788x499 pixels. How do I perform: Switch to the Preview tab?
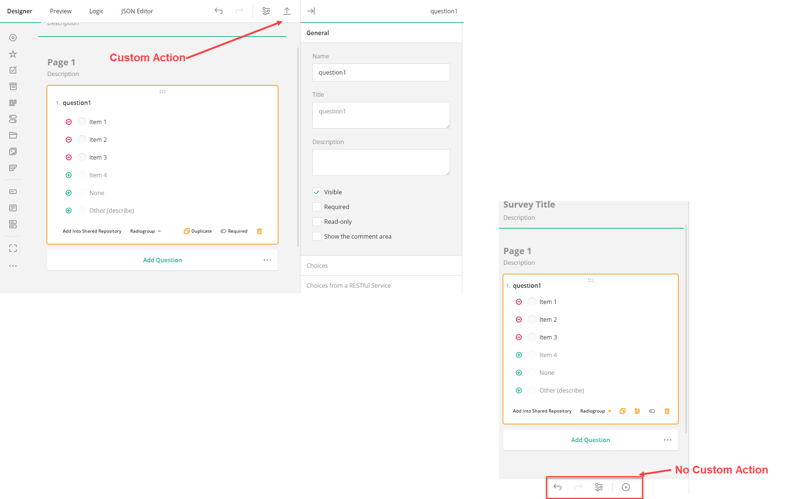(61, 11)
